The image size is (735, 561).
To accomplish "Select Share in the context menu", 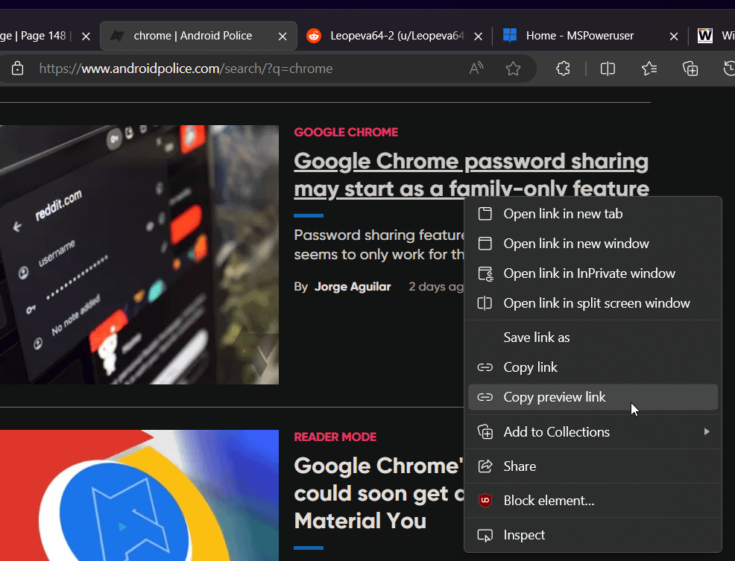I will (593, 466).
